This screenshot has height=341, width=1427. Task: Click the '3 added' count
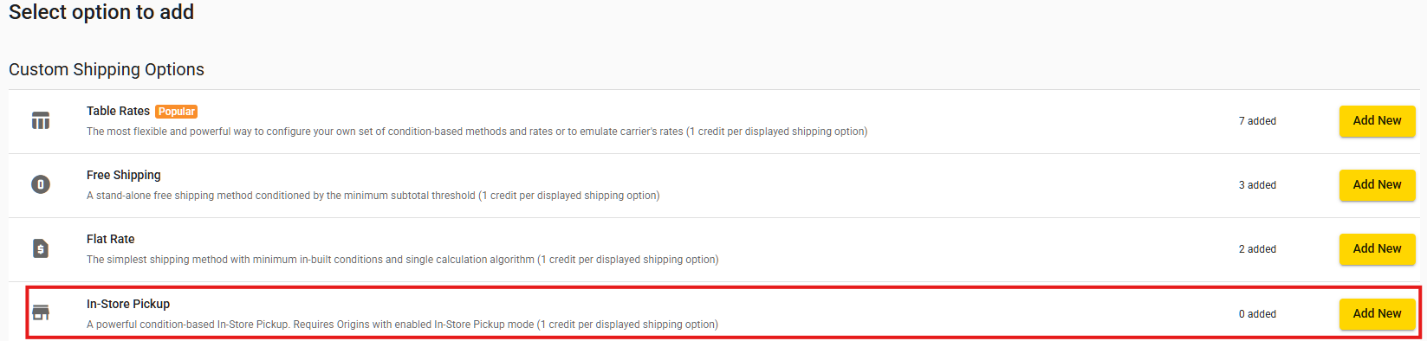click(1257, 185)
